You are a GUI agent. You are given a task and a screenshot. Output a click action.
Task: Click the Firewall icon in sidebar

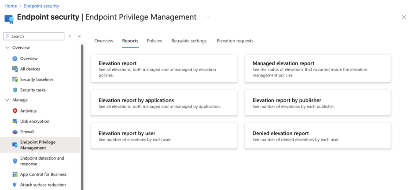click(15, 132)
